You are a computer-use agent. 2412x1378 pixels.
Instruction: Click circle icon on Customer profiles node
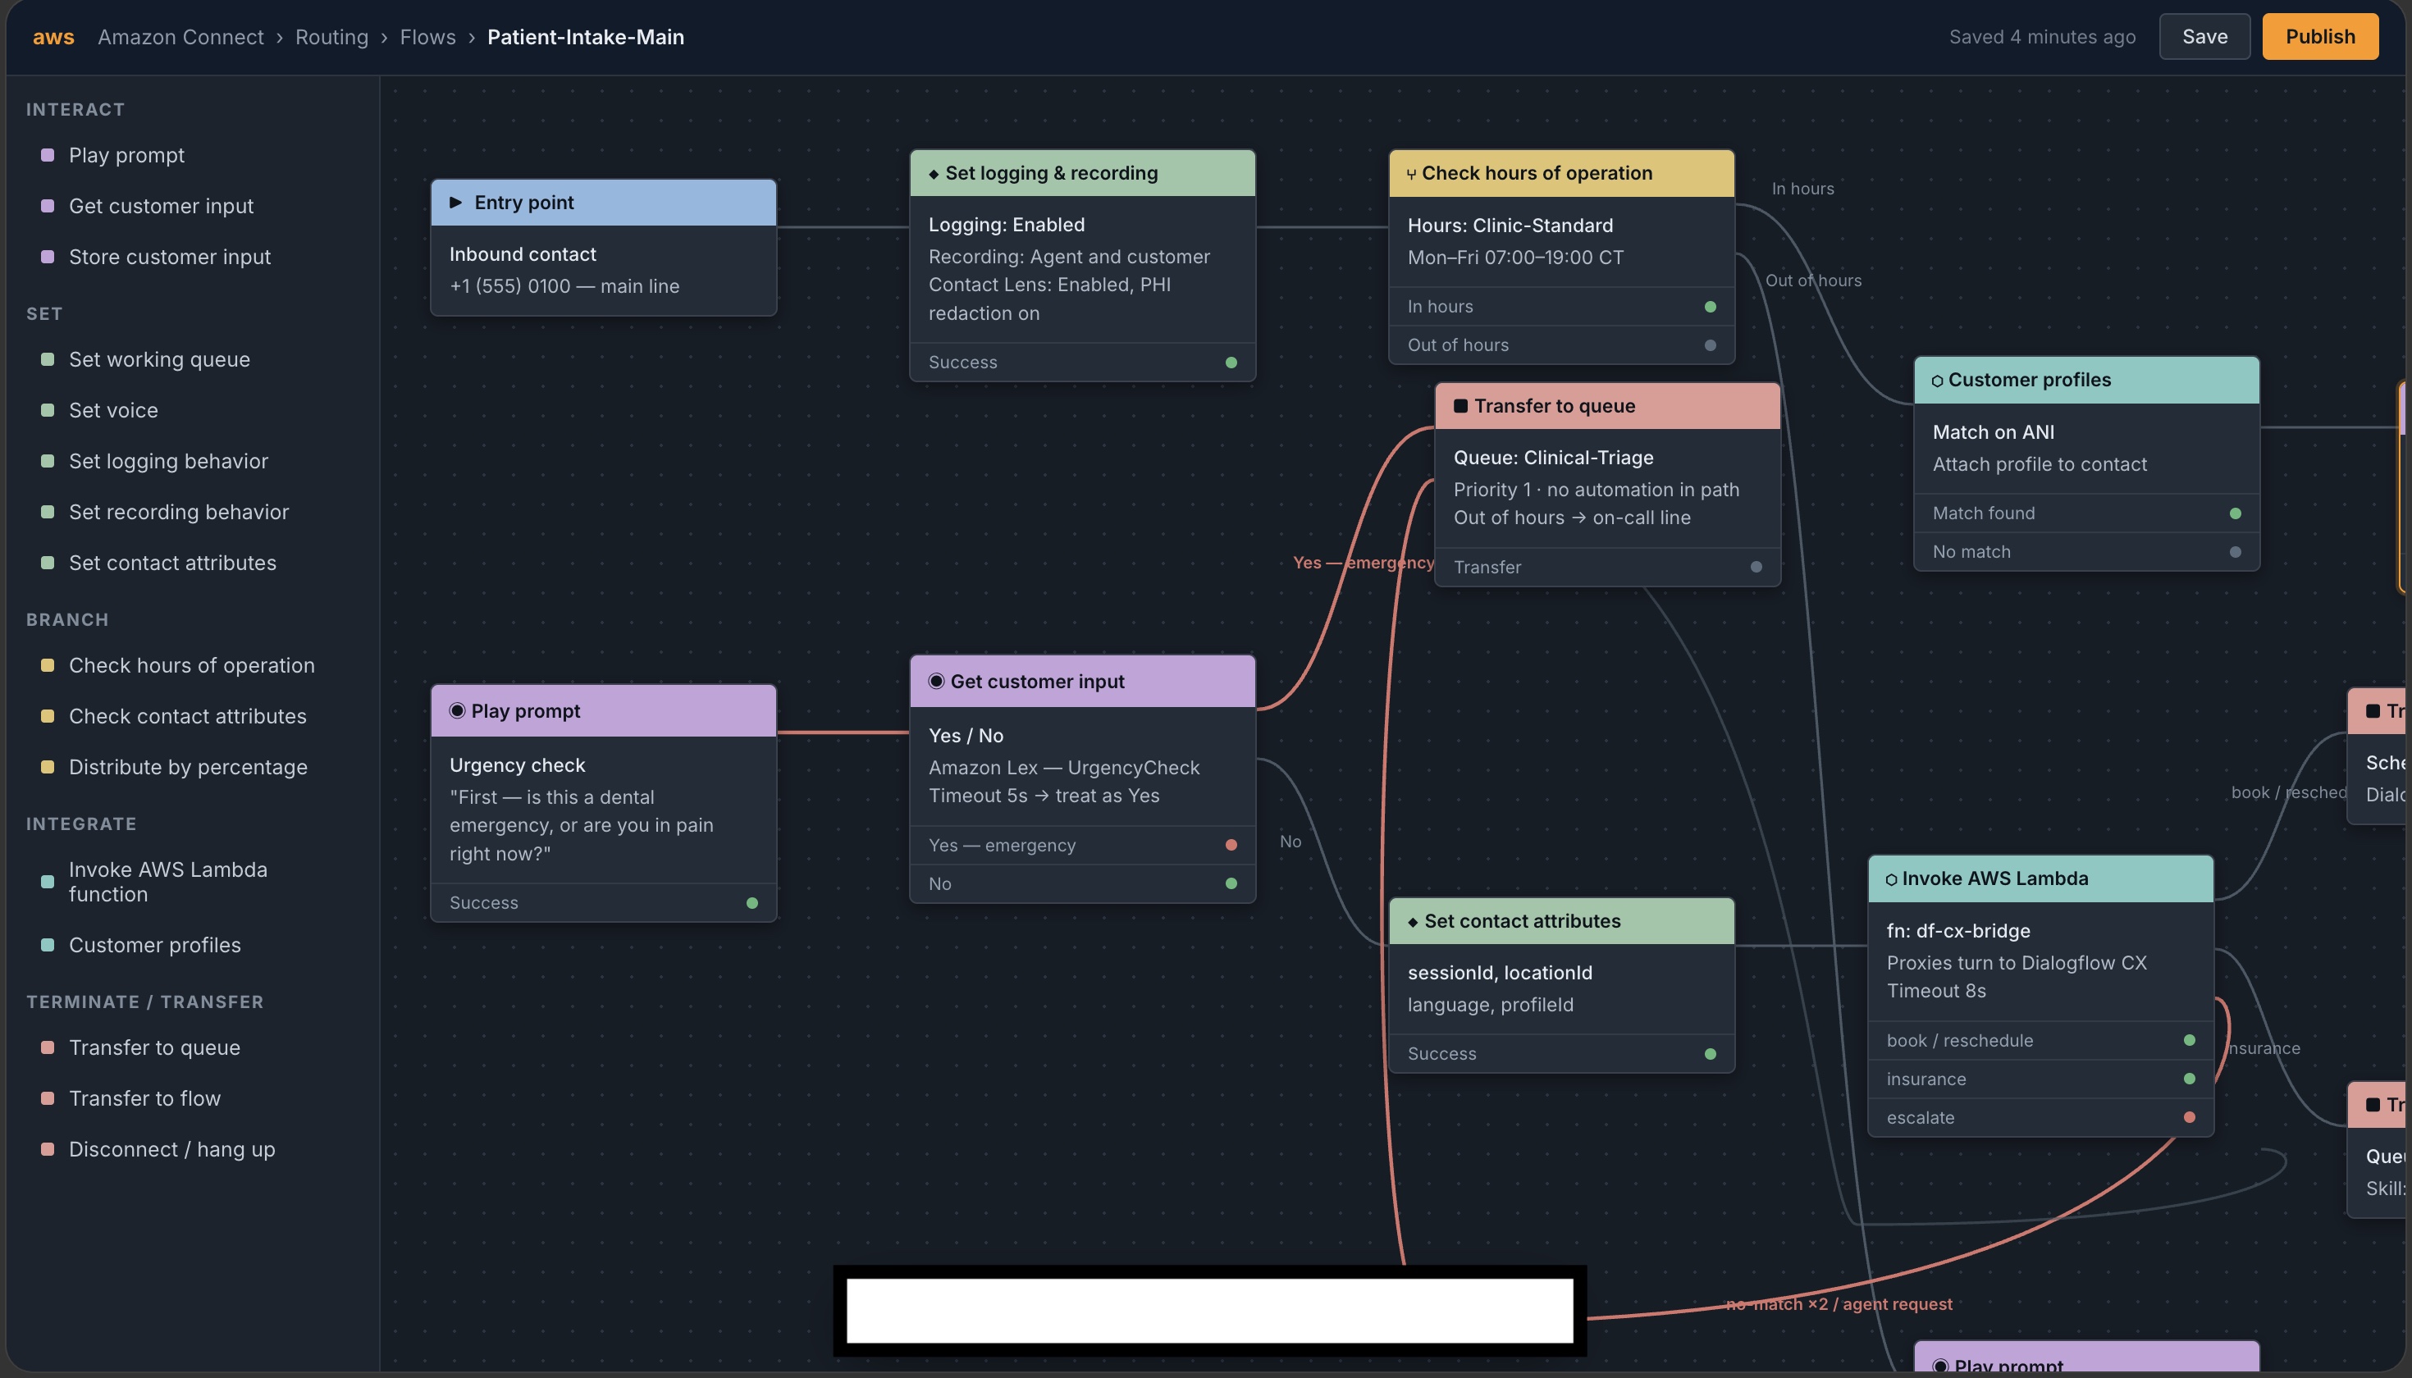[1937, 381]
